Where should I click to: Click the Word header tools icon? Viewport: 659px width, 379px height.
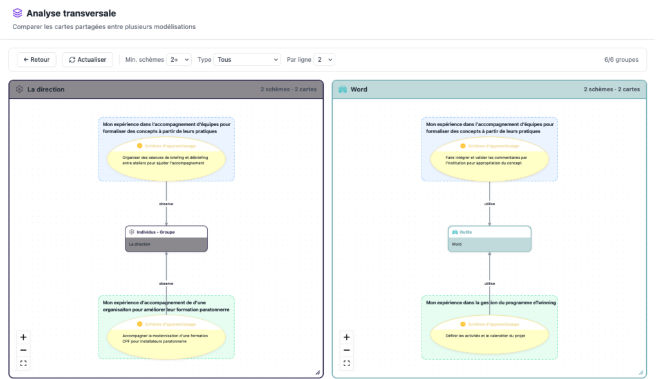(342, 89)
